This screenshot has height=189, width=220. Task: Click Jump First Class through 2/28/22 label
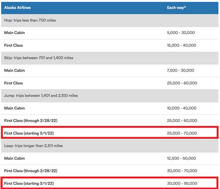pos(31,121)
